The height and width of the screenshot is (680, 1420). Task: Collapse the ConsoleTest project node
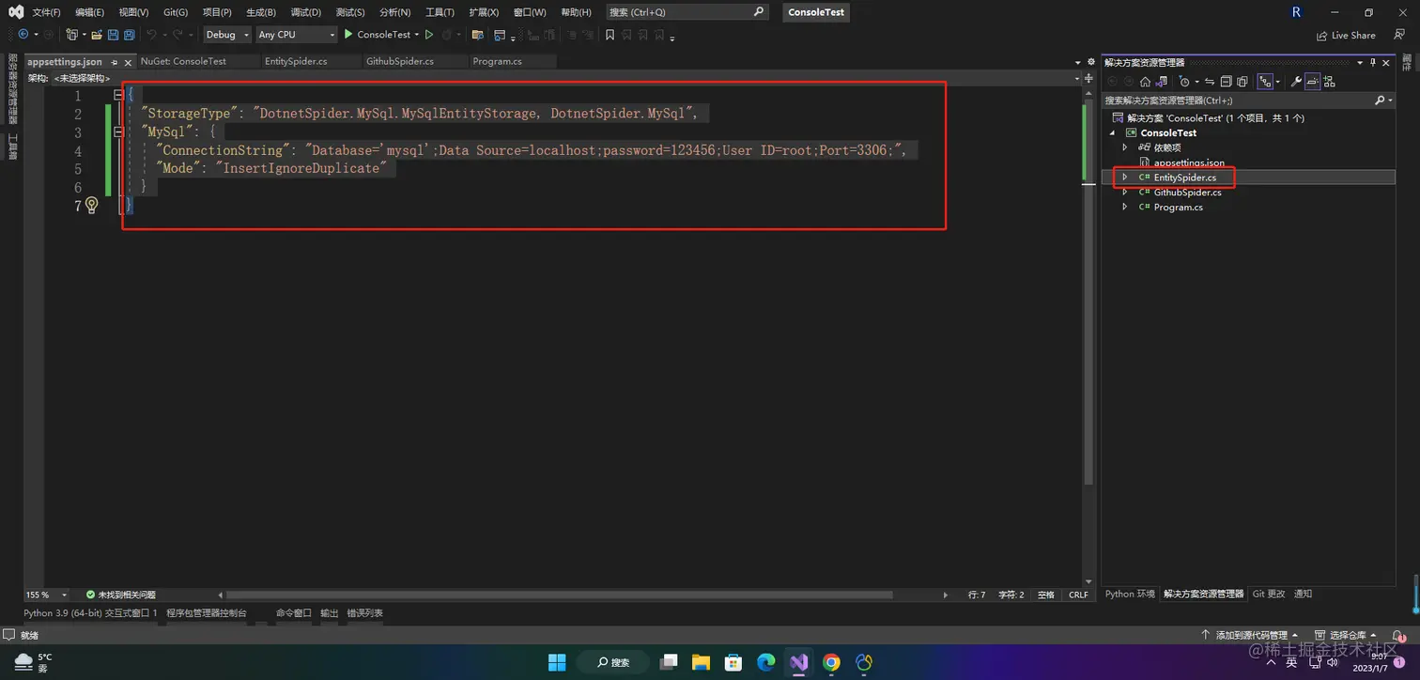click(x=1114, y=132)
